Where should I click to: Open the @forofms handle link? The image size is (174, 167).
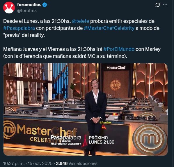27,11
